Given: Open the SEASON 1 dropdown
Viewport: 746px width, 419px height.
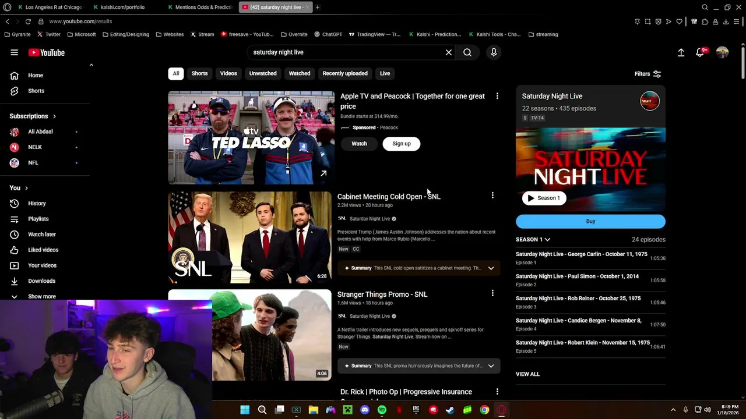Looking at the screenshot, I should [533, 239].
